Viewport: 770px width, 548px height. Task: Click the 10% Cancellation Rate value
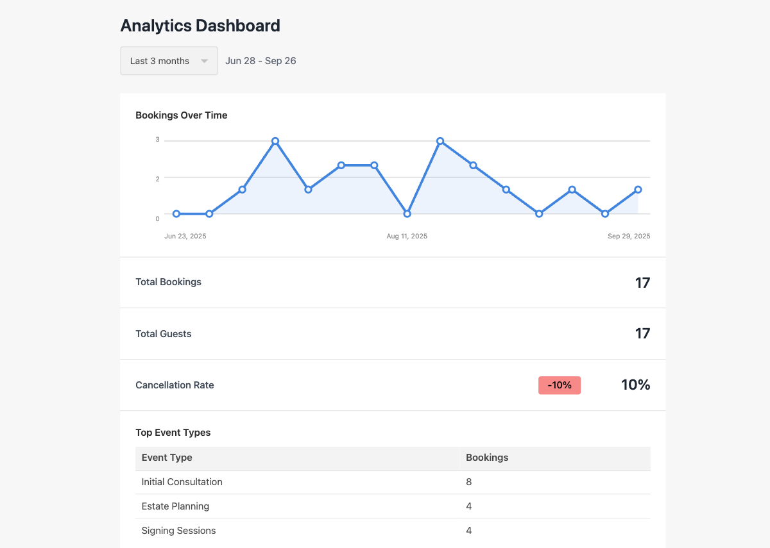635,385
